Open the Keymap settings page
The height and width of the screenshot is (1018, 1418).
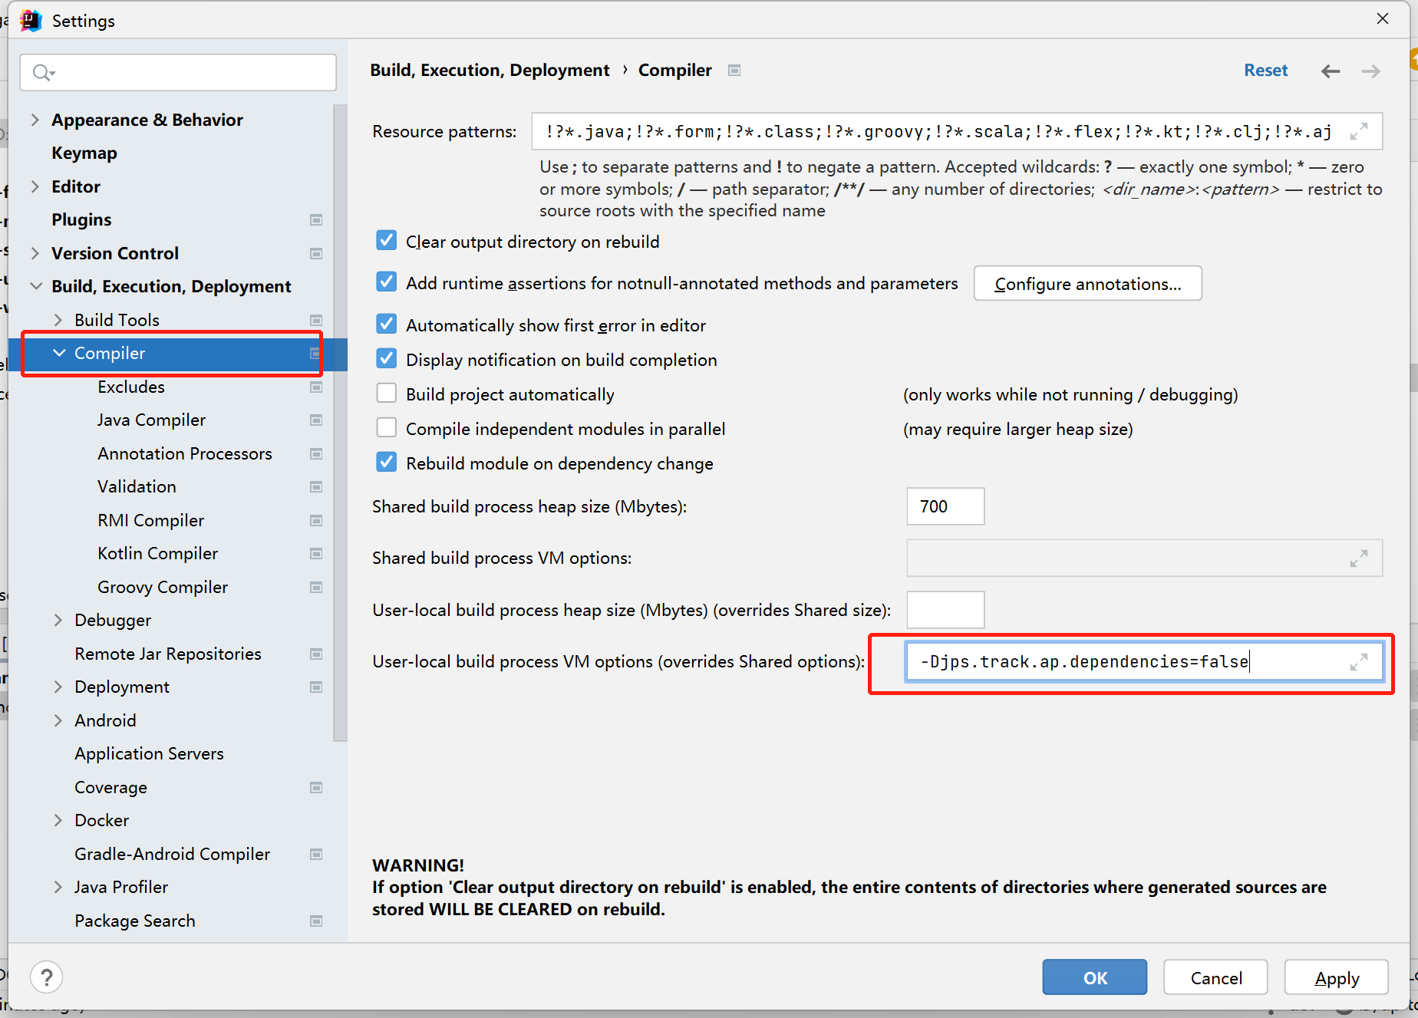(84, 153)
